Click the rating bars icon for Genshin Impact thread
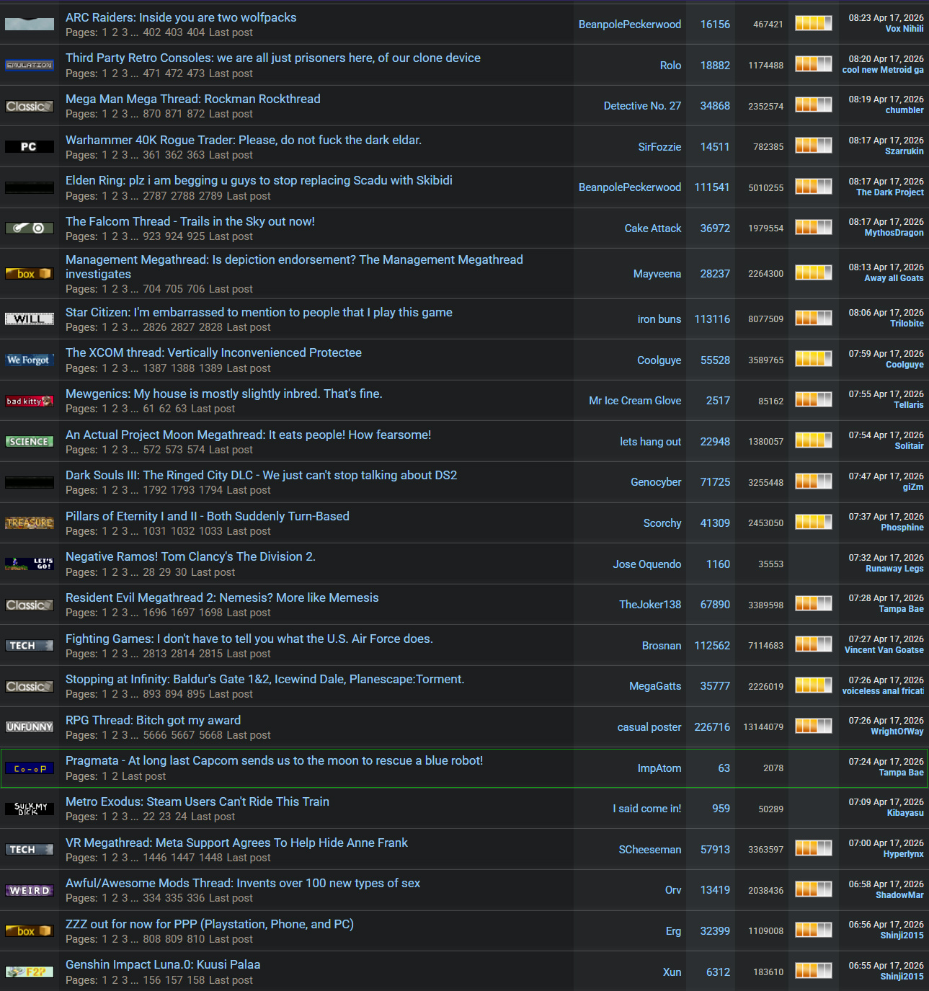929x991 pixels. click(x=814, y=971)
